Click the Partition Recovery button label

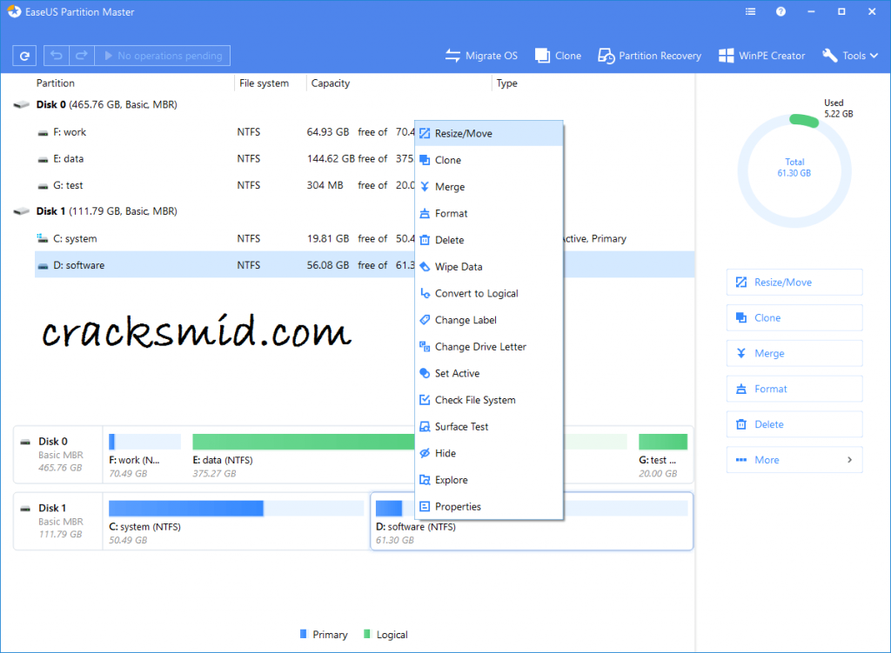[x=660, y=56]
